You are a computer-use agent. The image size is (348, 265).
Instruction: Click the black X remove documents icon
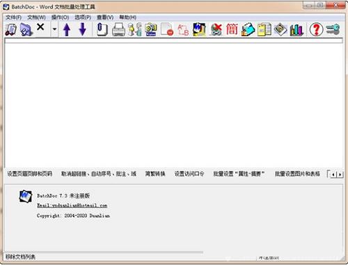pyautogui.click(x=40, y=27)
